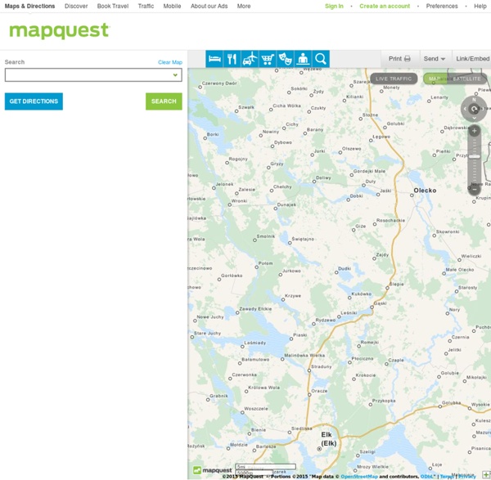Click the zoom level slider track
The image size is (491, 480).
pos(474,159)
